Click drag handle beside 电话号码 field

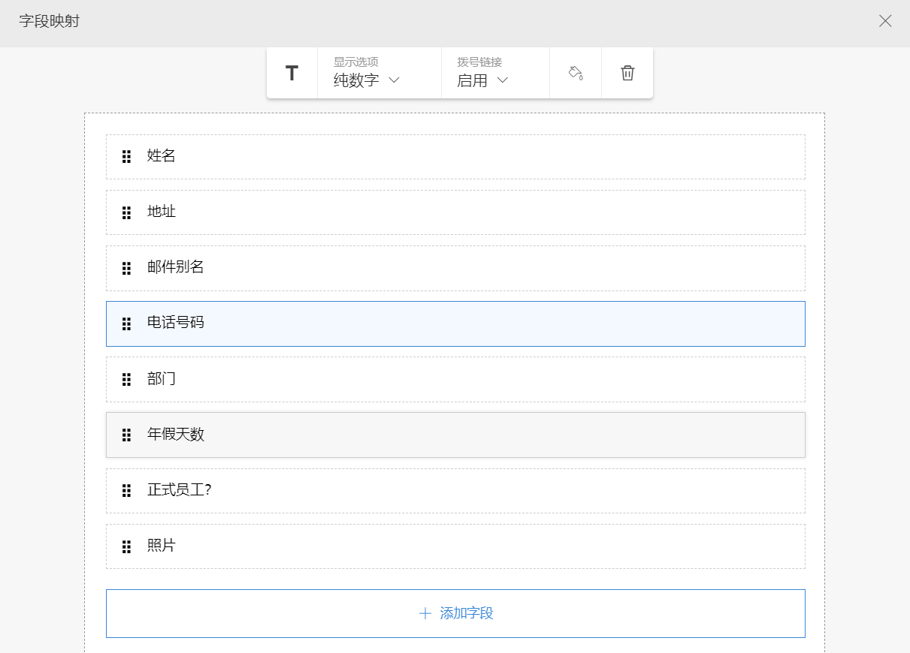pos(126,323)
